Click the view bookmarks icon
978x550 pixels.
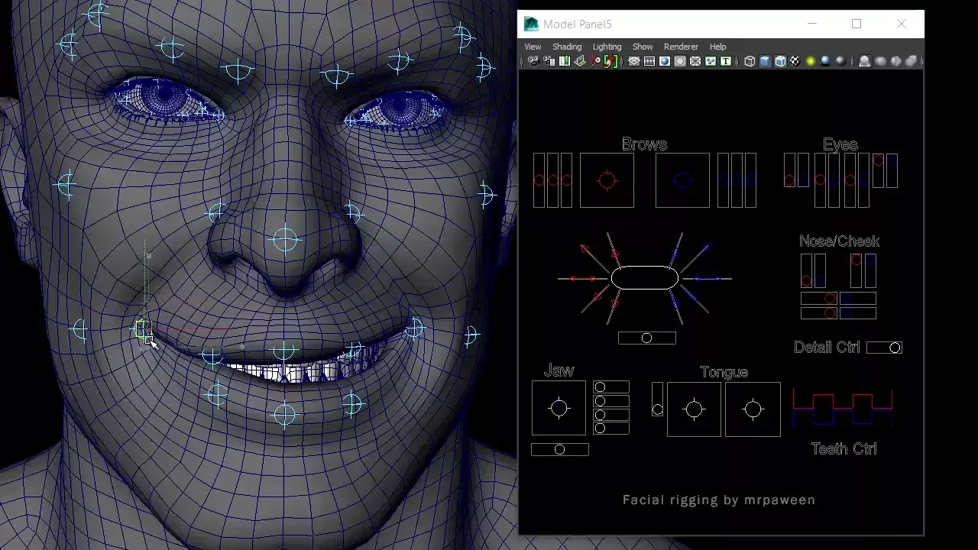tap(564, 61)
